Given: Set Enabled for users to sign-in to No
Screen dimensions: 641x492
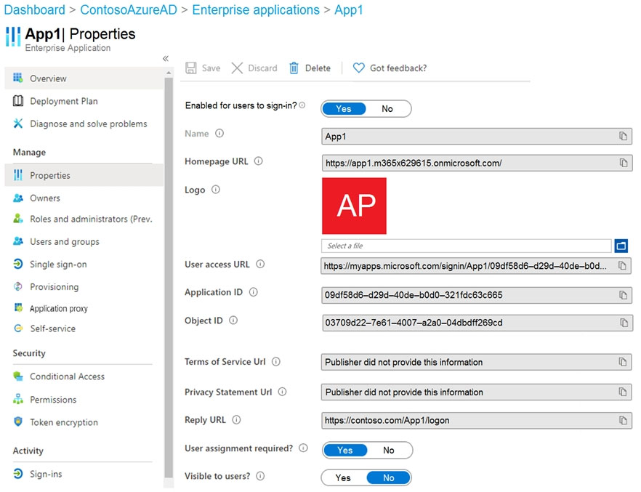Looking at the screenshot, I should 387,109.
